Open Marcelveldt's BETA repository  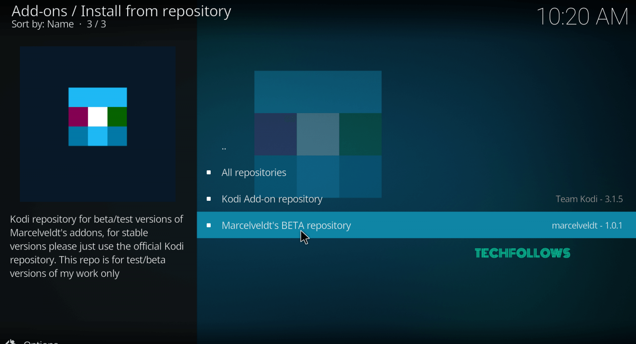click(416, 225)
